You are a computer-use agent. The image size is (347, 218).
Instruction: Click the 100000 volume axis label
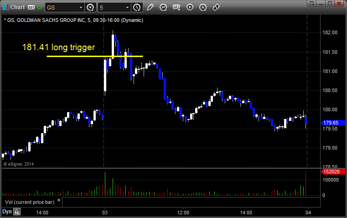[x=331, y=180]
